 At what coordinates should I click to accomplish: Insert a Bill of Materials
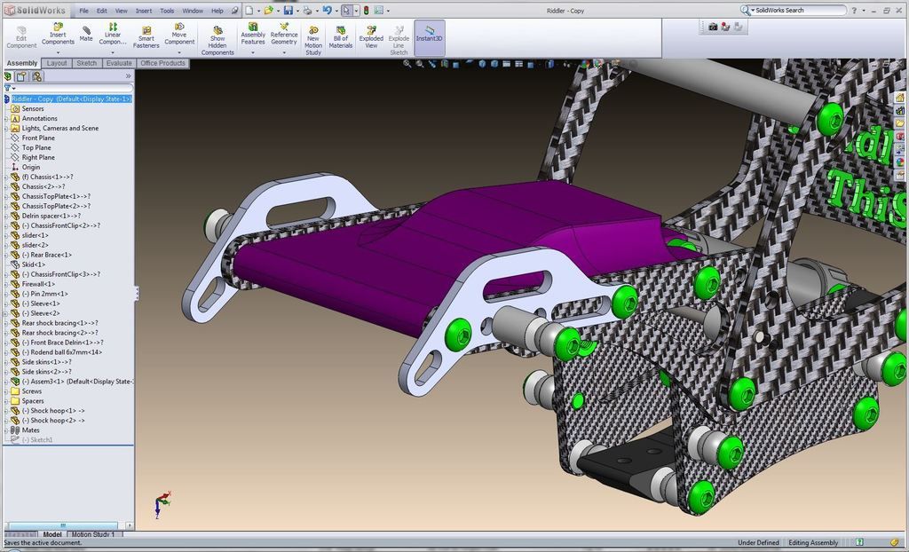point(341,37)
